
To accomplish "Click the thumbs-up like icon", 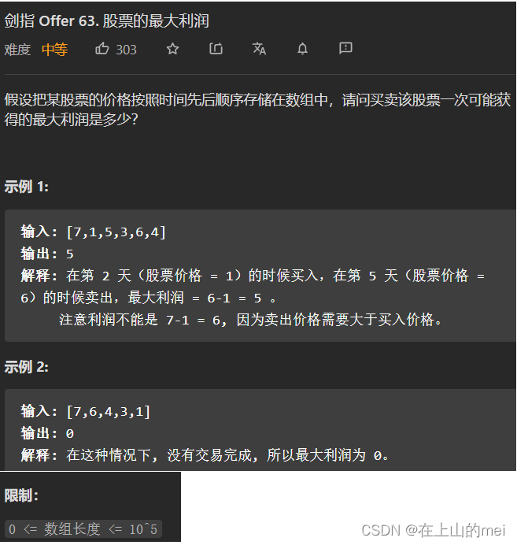I will [102, 49].
